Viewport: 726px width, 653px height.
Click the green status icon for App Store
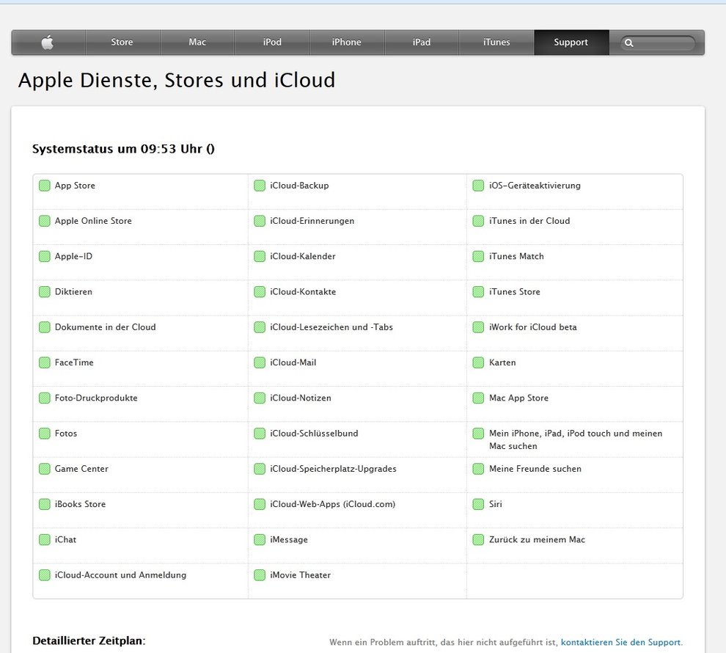coord(45,186)
